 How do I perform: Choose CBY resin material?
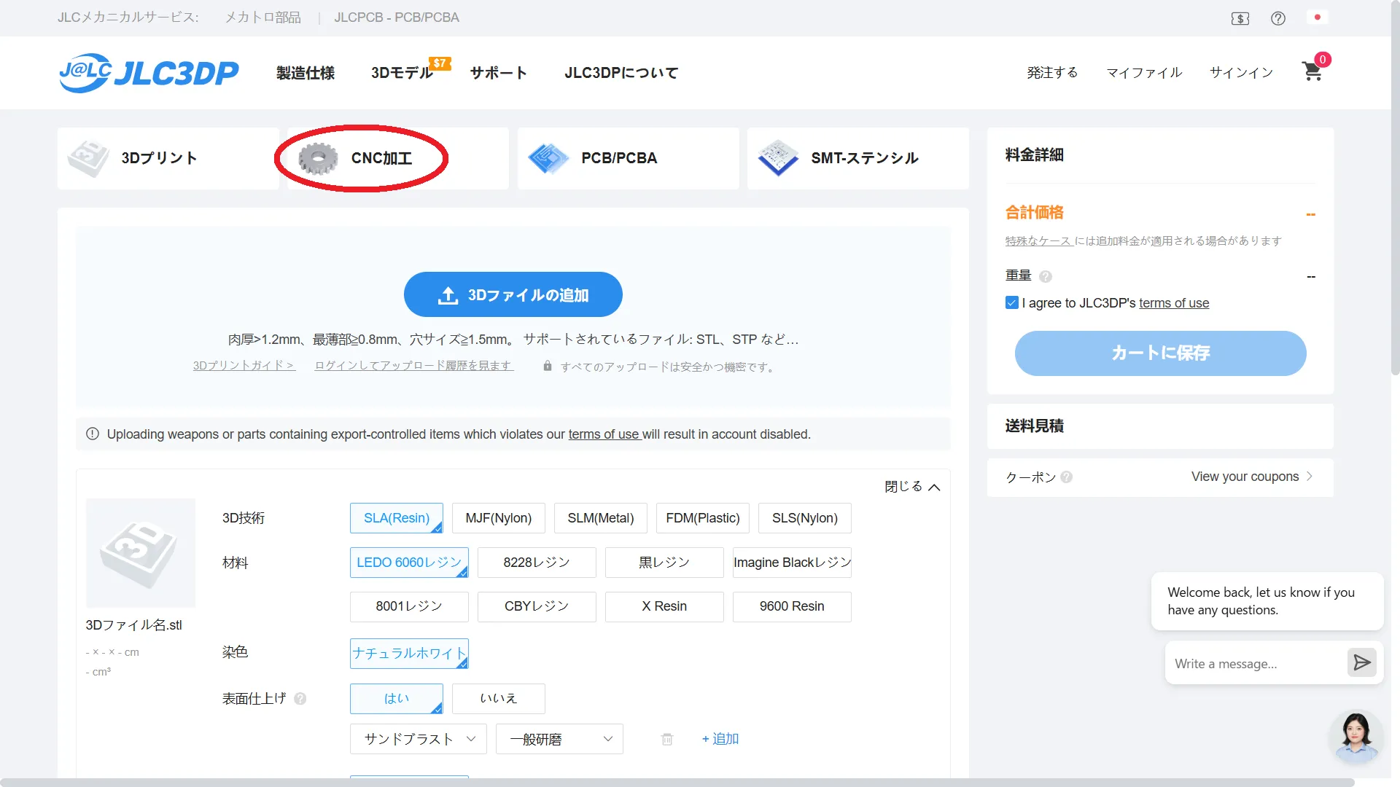coord(537,606)
